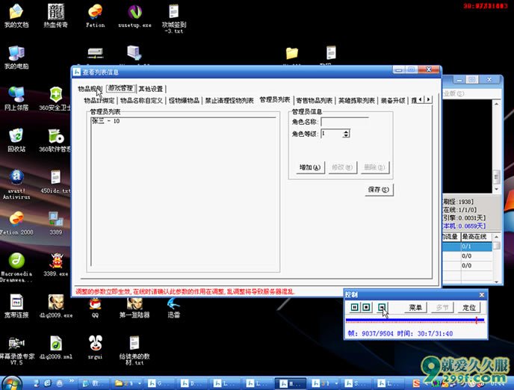This screenshot has width=514, height=390.
Task: Open the 450idc.txt file icon
Action: [x=55, y=182]
